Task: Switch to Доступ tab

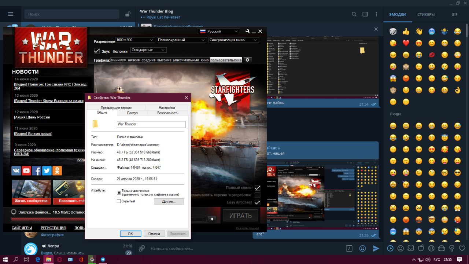Action: pyautogui.click(x=132, y=113)
